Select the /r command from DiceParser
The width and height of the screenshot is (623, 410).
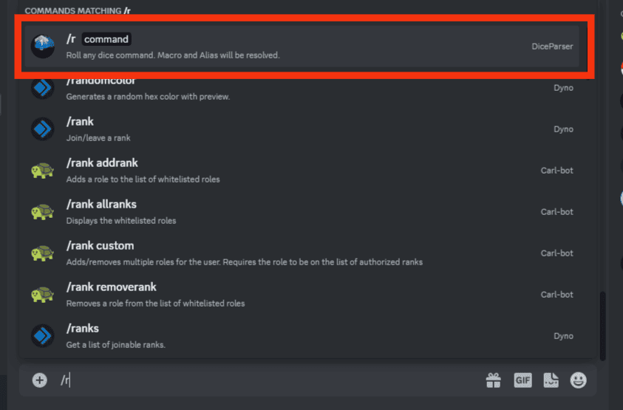302,47
